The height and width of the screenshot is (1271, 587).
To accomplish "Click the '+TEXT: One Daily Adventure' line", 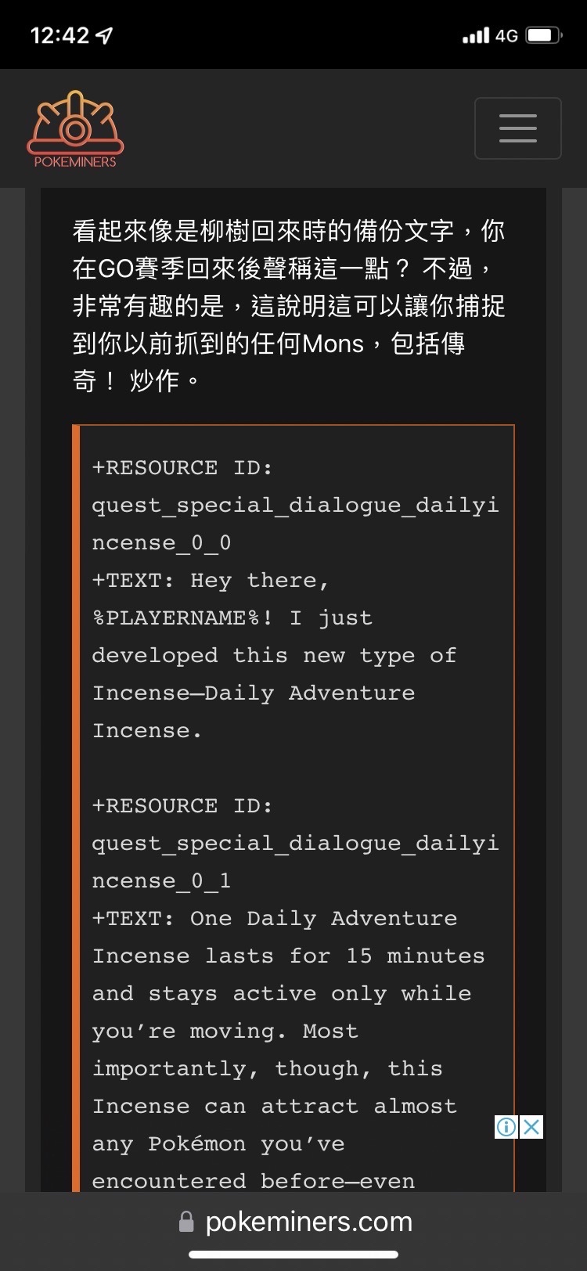I will (x=275, y=918).
